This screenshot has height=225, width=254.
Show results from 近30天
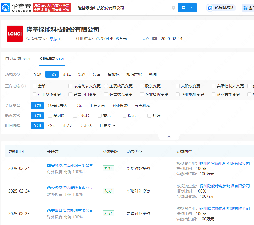[x=86, y=126]
